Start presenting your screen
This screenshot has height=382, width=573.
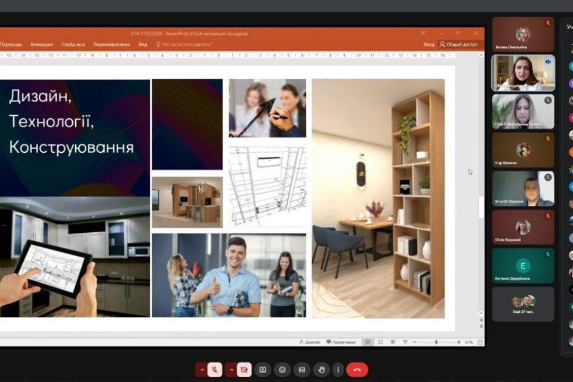(x=263, y=370)
